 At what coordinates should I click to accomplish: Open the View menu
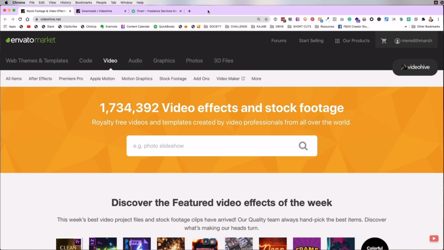click(x=52, y=3)
